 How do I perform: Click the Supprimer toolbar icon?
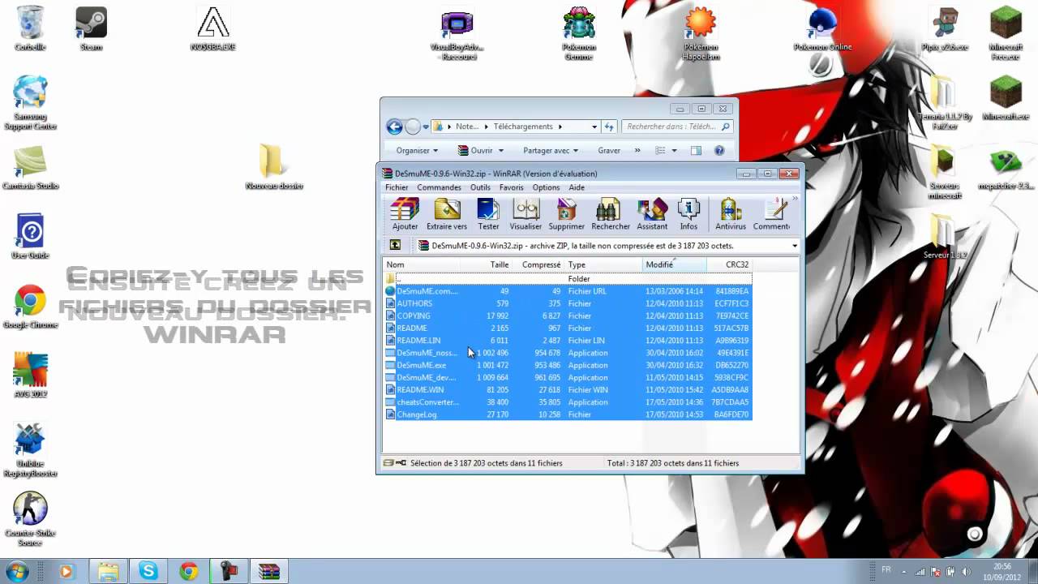point(566,214)
